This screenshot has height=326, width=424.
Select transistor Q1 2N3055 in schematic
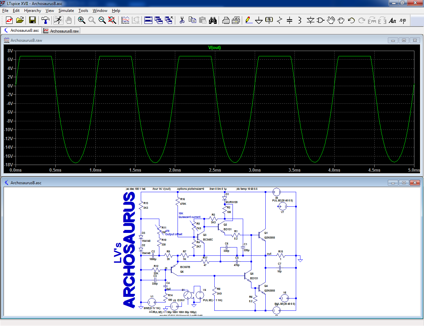coord(263,235)
